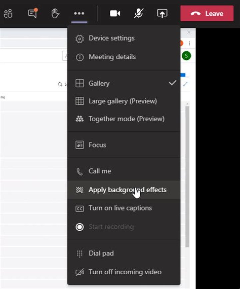Open the Dial pad
This screenshot has height=289, width=240.
tap(124, 253)
